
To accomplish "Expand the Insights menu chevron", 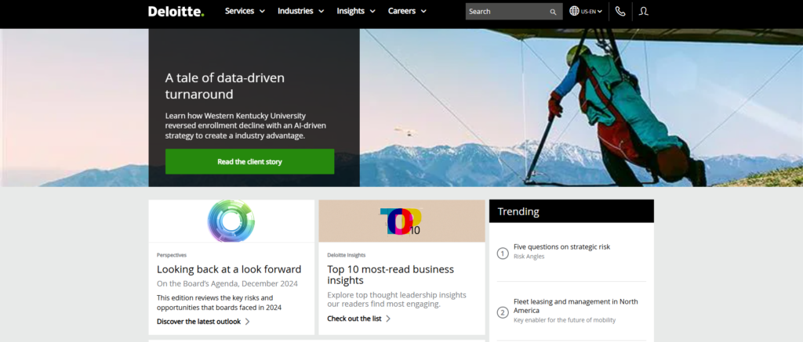I will click(372, 11).
